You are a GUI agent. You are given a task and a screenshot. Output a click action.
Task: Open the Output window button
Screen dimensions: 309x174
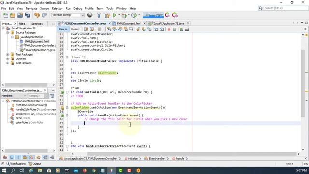click(x=34, y=164)
